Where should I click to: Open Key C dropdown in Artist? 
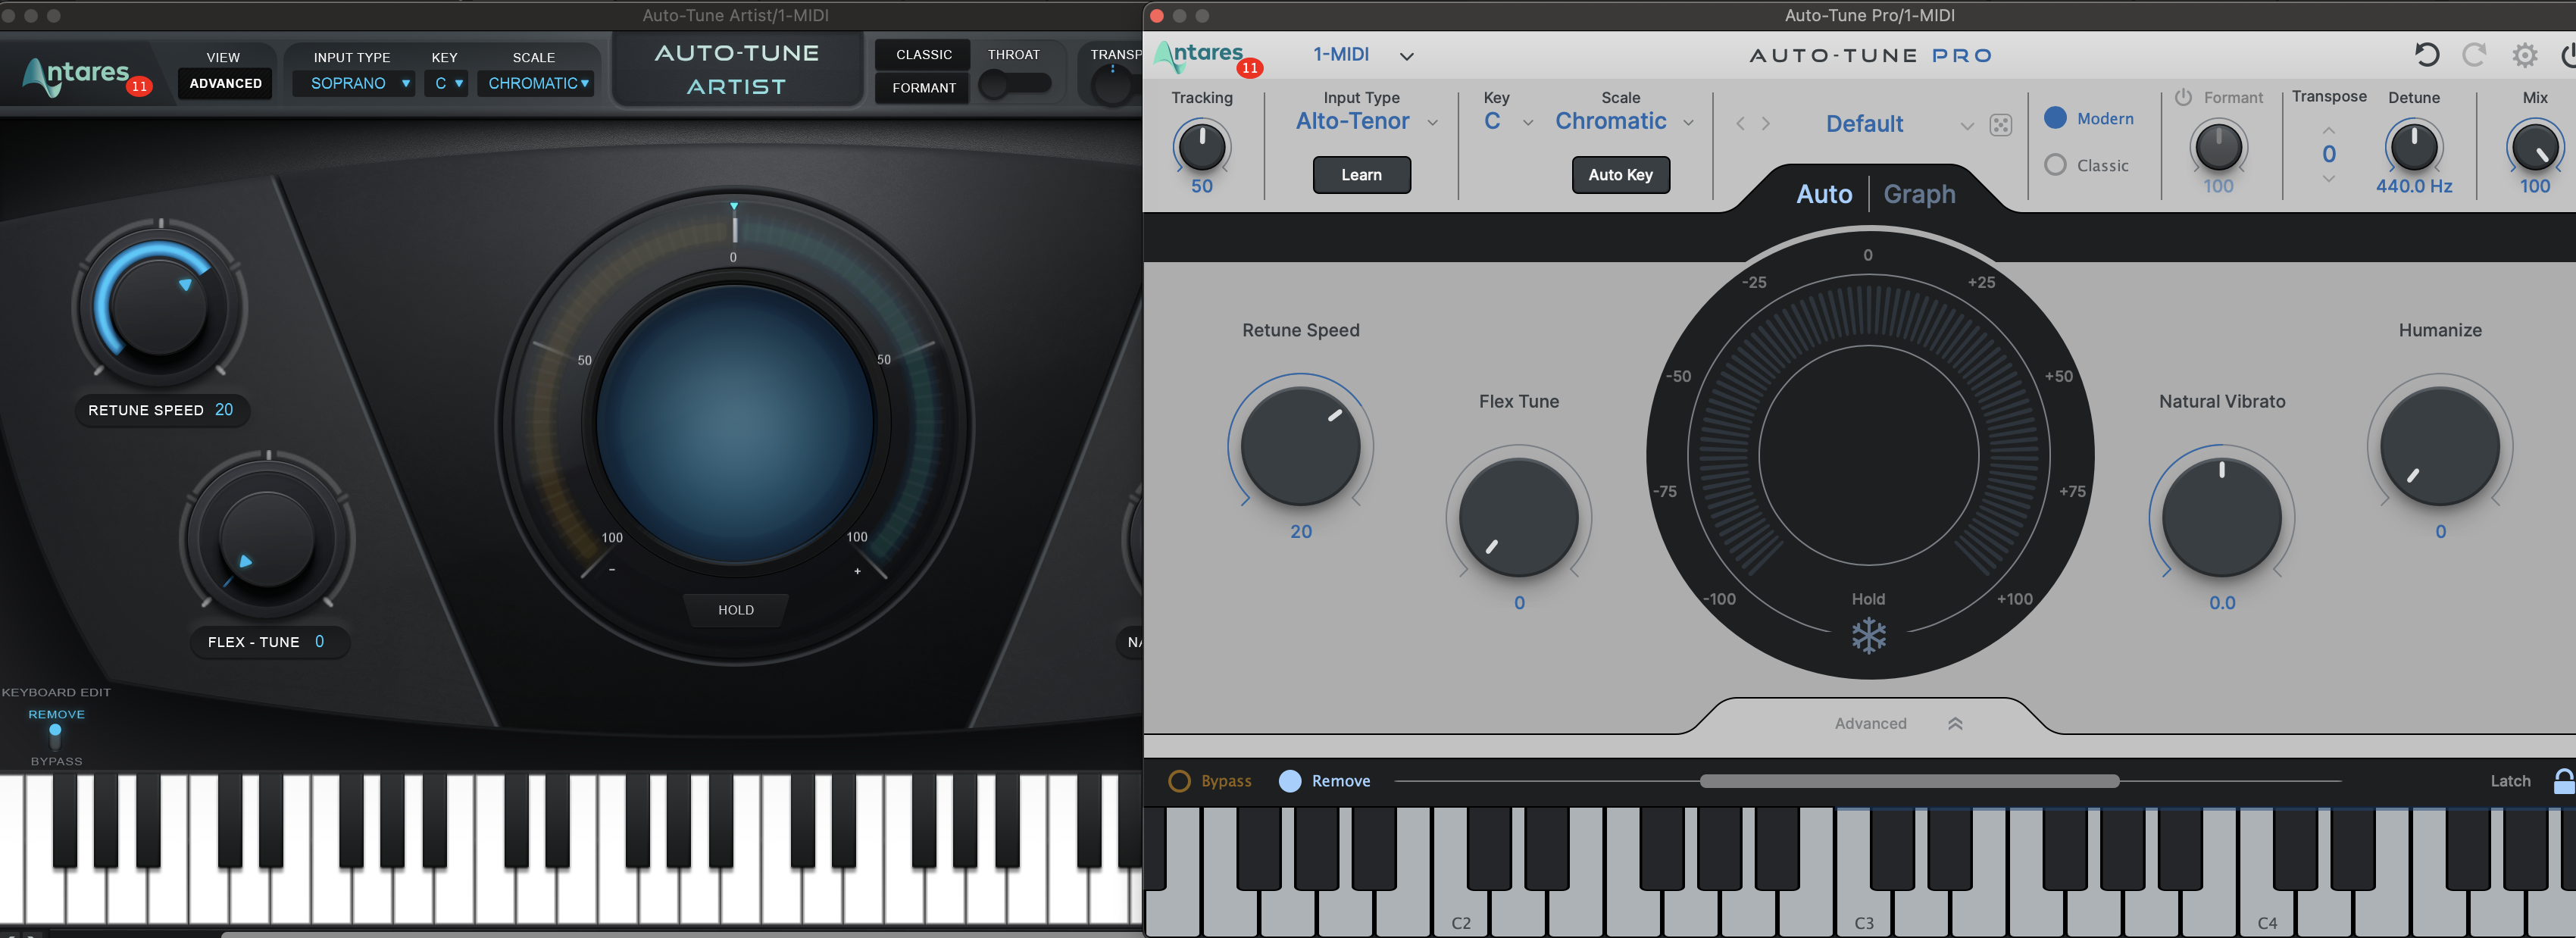[x=447, y=83]
